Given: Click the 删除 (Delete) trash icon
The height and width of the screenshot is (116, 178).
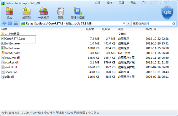Looking at the screenshot, I should click(61, 11).
